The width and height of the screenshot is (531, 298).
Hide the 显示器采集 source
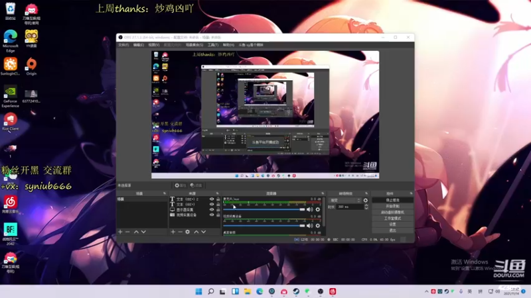pyautogui.click(x=212, y=210)
